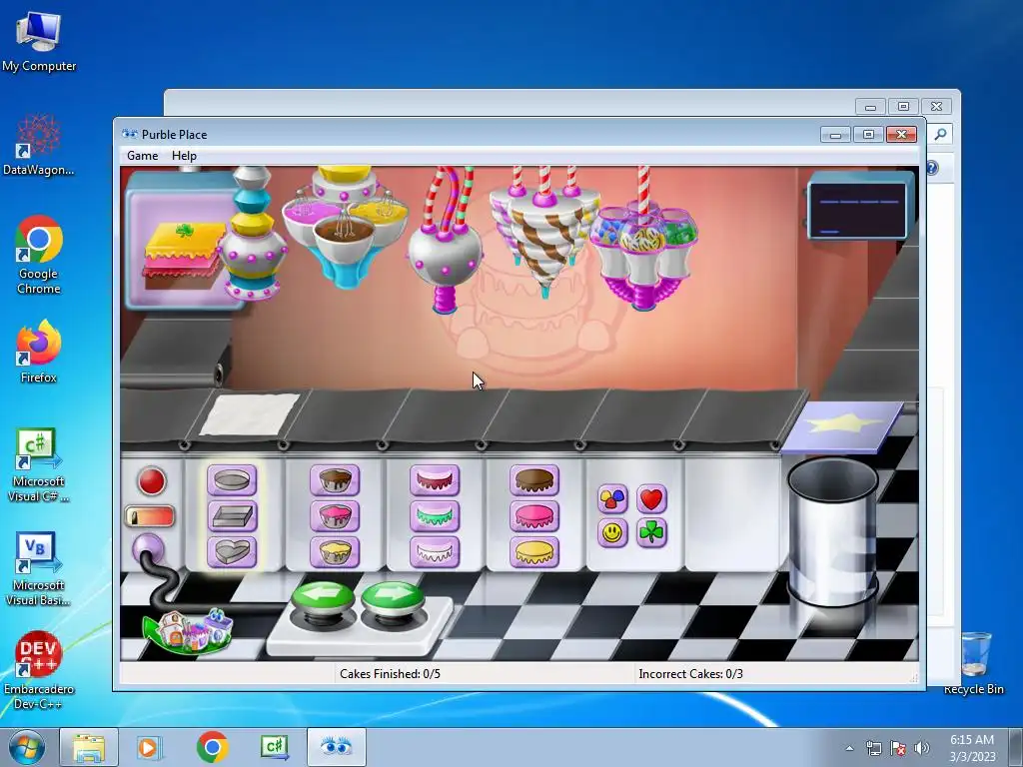
Task: Minimize the Purble Place window
Action: coord(835,135)
